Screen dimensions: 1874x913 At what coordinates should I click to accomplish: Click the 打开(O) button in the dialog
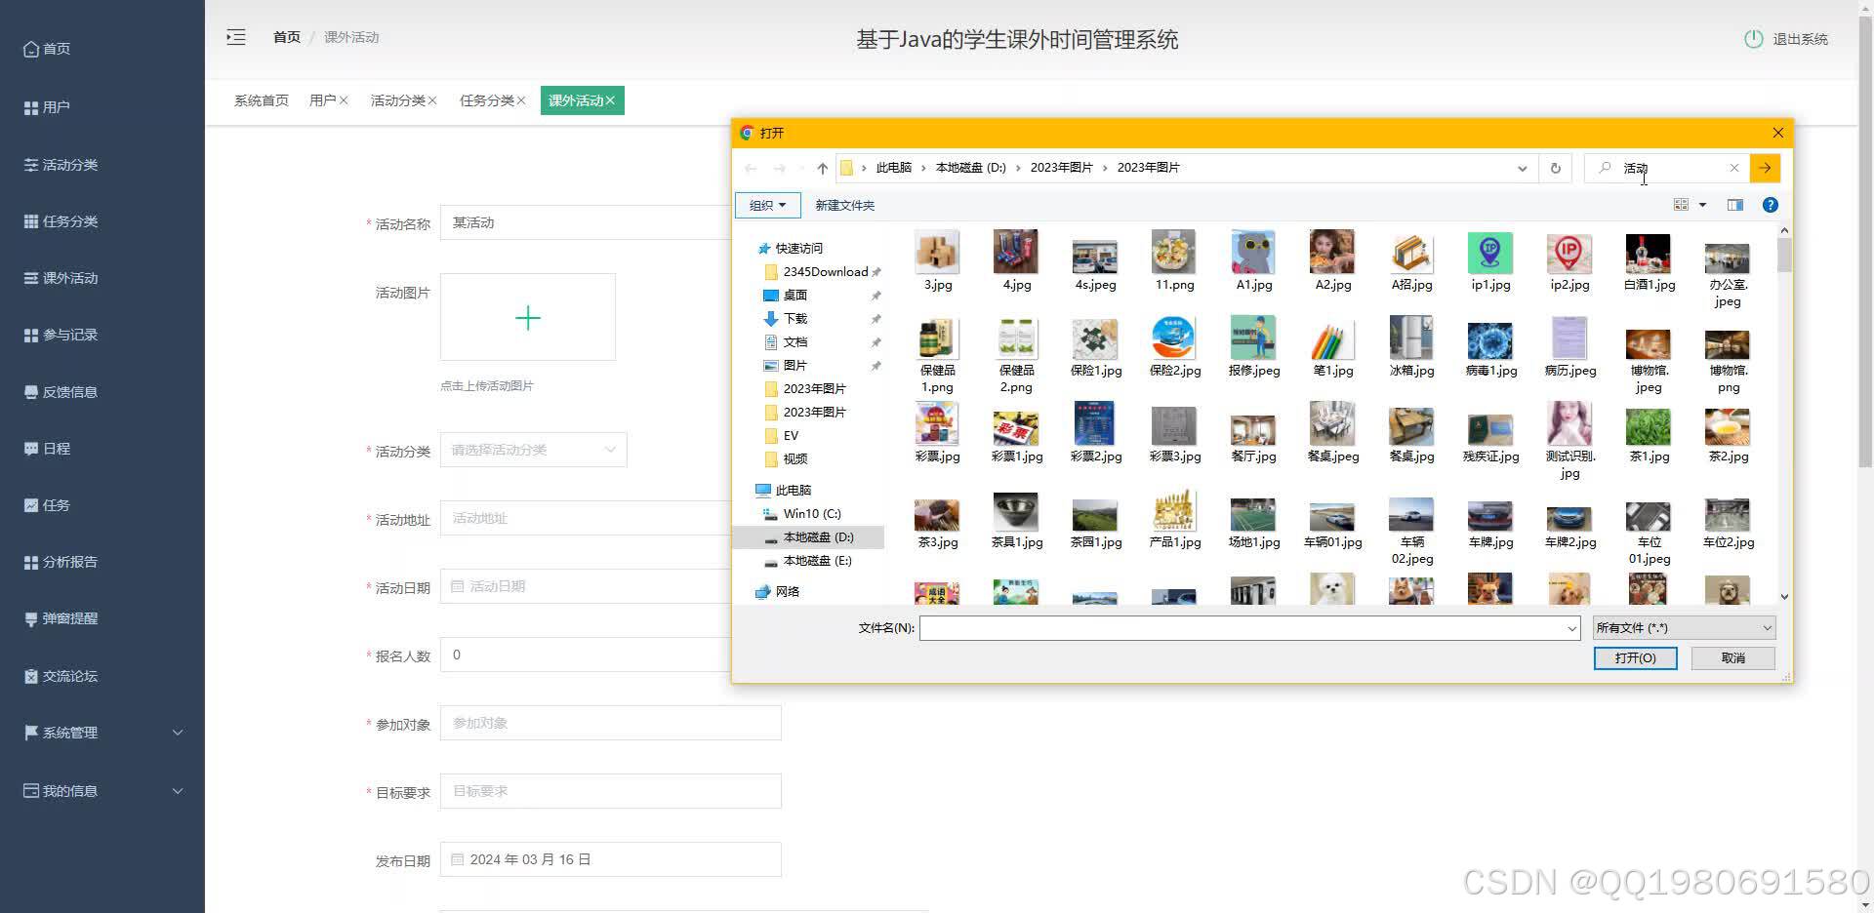(1634, 657)
